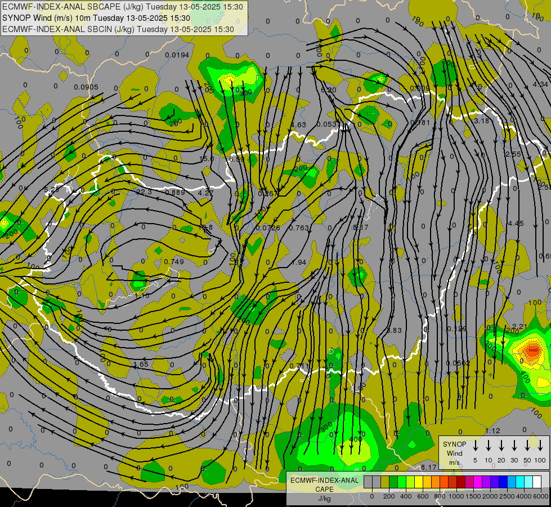The height and width of the screenshot is (507, 551).
Task: Click the station value '0.0194'
Action: [x=177, y=55]
